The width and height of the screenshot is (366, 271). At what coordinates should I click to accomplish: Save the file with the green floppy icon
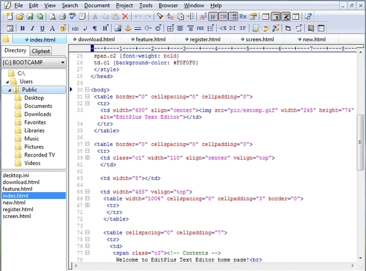(30, 16)
